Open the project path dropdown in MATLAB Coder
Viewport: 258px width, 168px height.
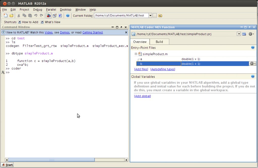coord(239,33)
